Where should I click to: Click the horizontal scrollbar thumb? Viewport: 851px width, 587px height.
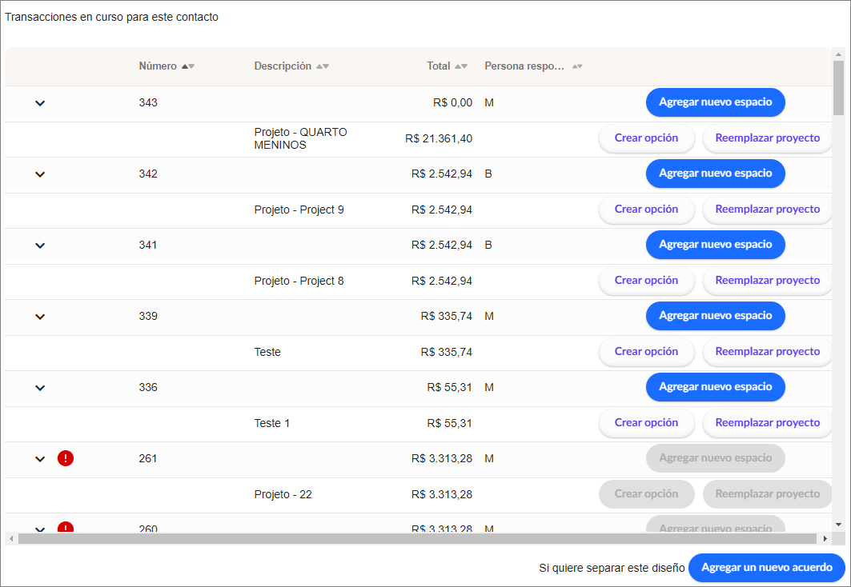(x=417, y=538)
